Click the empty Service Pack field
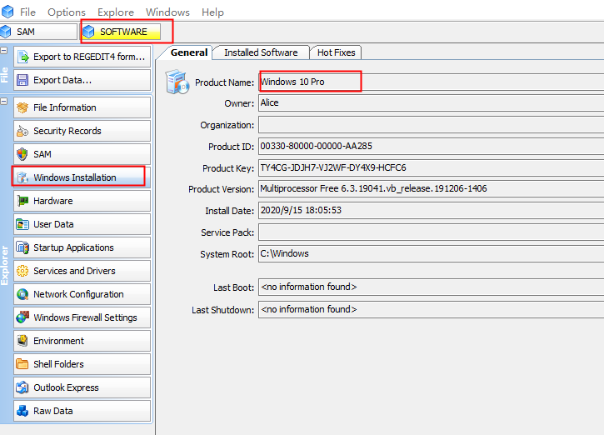 (431, 232)
